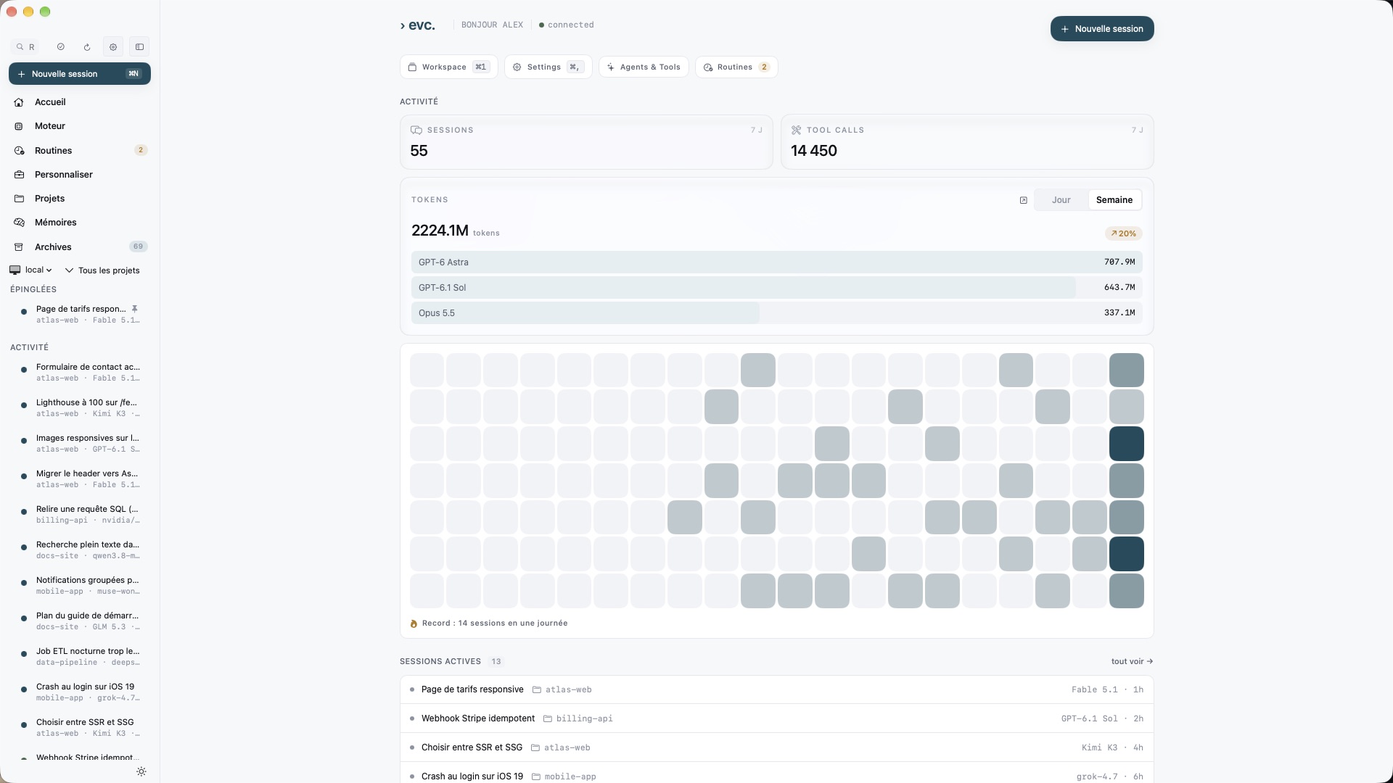This screenshot has height=783, width=1393.
Task: Switch to the Routines tab in header
Action: (736, 67)
